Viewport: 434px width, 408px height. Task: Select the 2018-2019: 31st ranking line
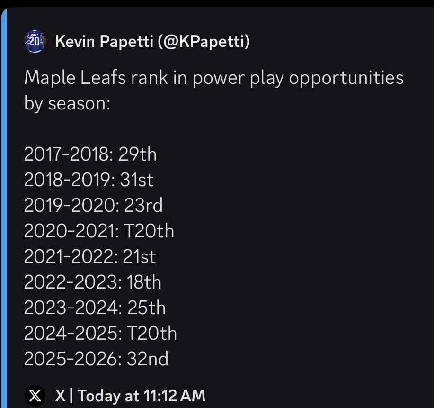coord(88,180)
